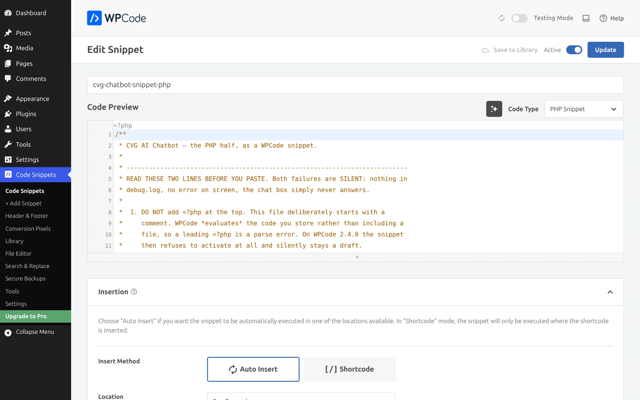Image resolution: width=640 pixels, height=400 pixels.
Task: Click the Media icon in sidebar
Action: click(x=8, y=48)
